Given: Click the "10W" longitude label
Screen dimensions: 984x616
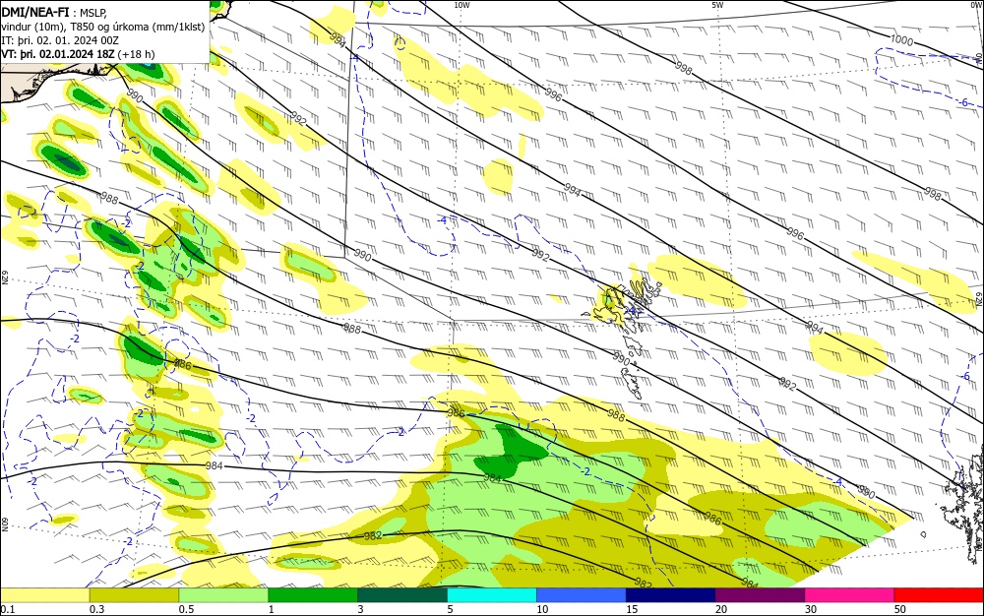Looking at the screenshot, I should [461, 5].
